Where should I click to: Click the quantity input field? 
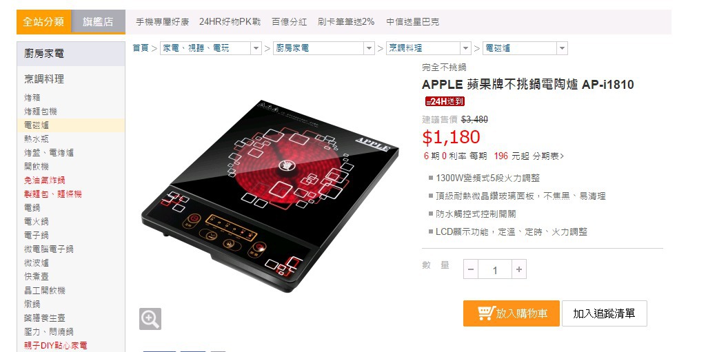[x=495, y=269]
